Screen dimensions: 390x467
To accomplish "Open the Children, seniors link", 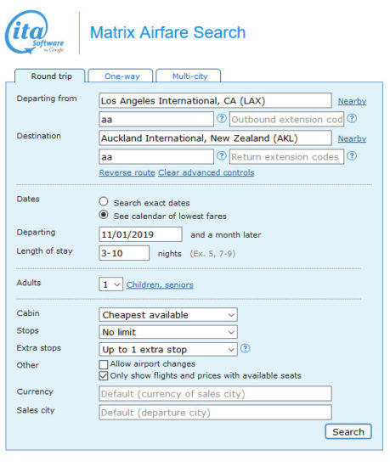I will [x=160, y=284].
